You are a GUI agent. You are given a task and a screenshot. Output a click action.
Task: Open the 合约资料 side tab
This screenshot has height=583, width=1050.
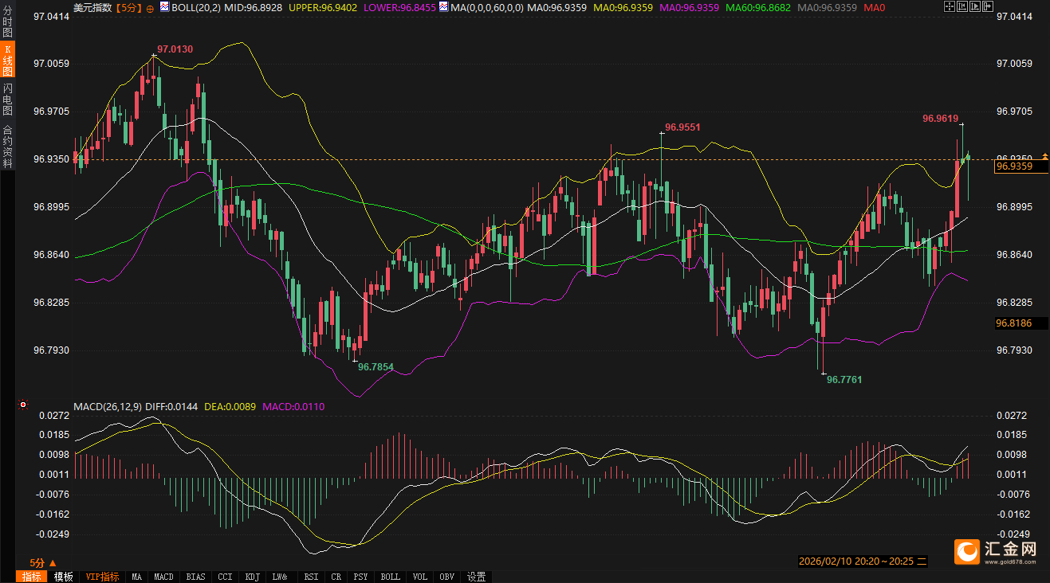[7, 146]
